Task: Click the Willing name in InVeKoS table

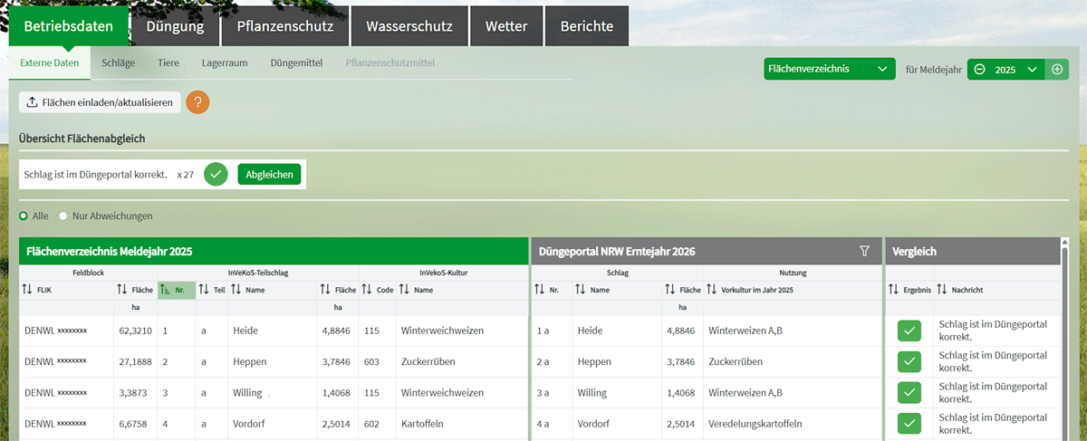Action: [247, 392]
